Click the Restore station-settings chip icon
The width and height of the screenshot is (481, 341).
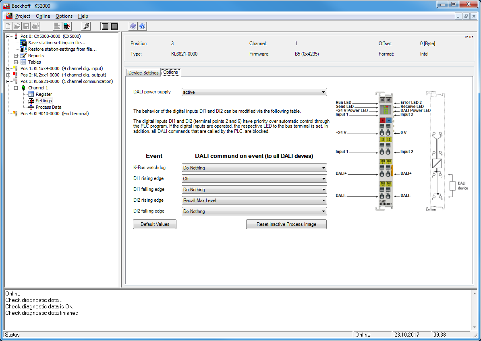tap(23, 49)
